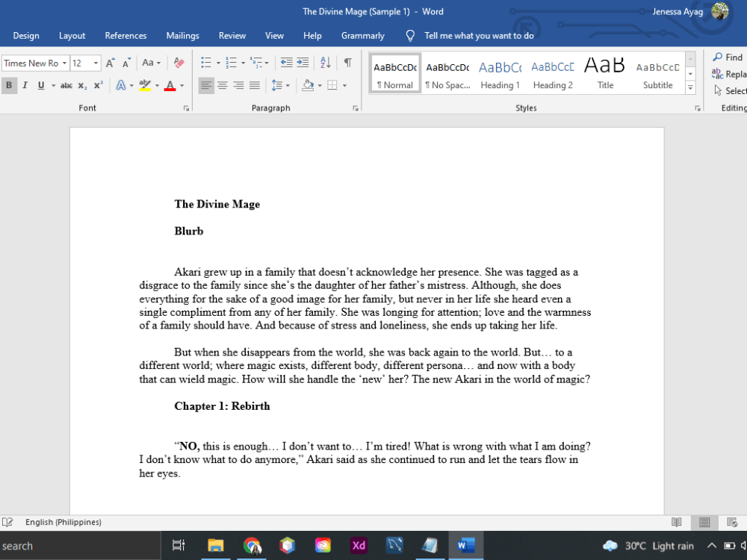747x560 pixels.
Task: Create a multilevel list
Action: pyautogui.click(x=256, y=63)
